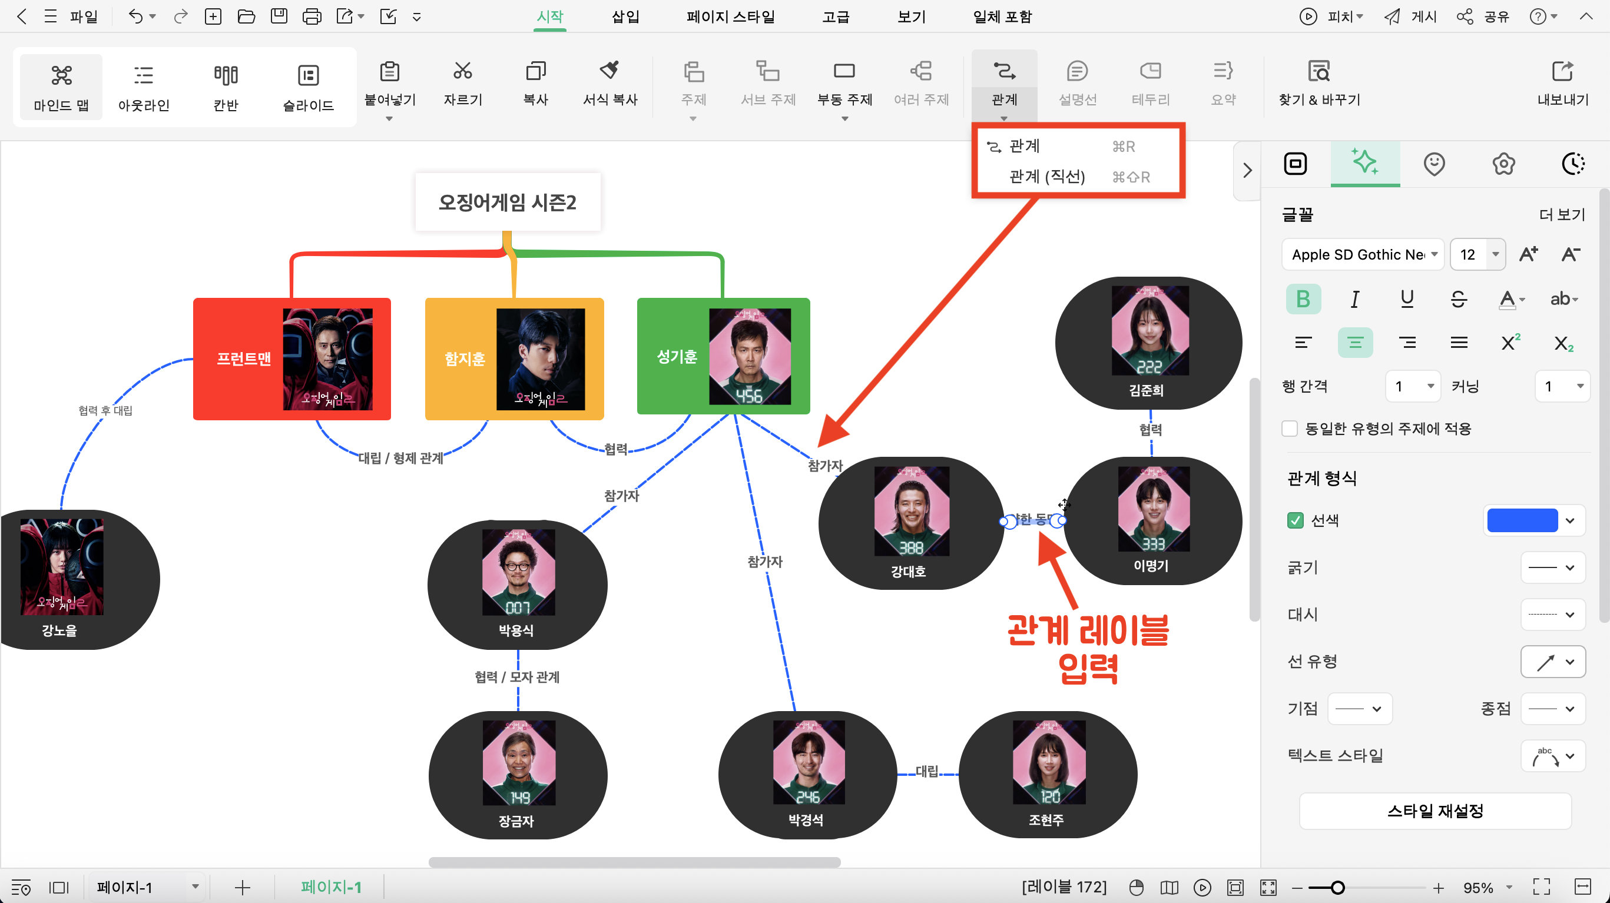This screenshot has height=903, width=1610.
Task: Toggle superscript X² formatting
Action: [1510, 343]
